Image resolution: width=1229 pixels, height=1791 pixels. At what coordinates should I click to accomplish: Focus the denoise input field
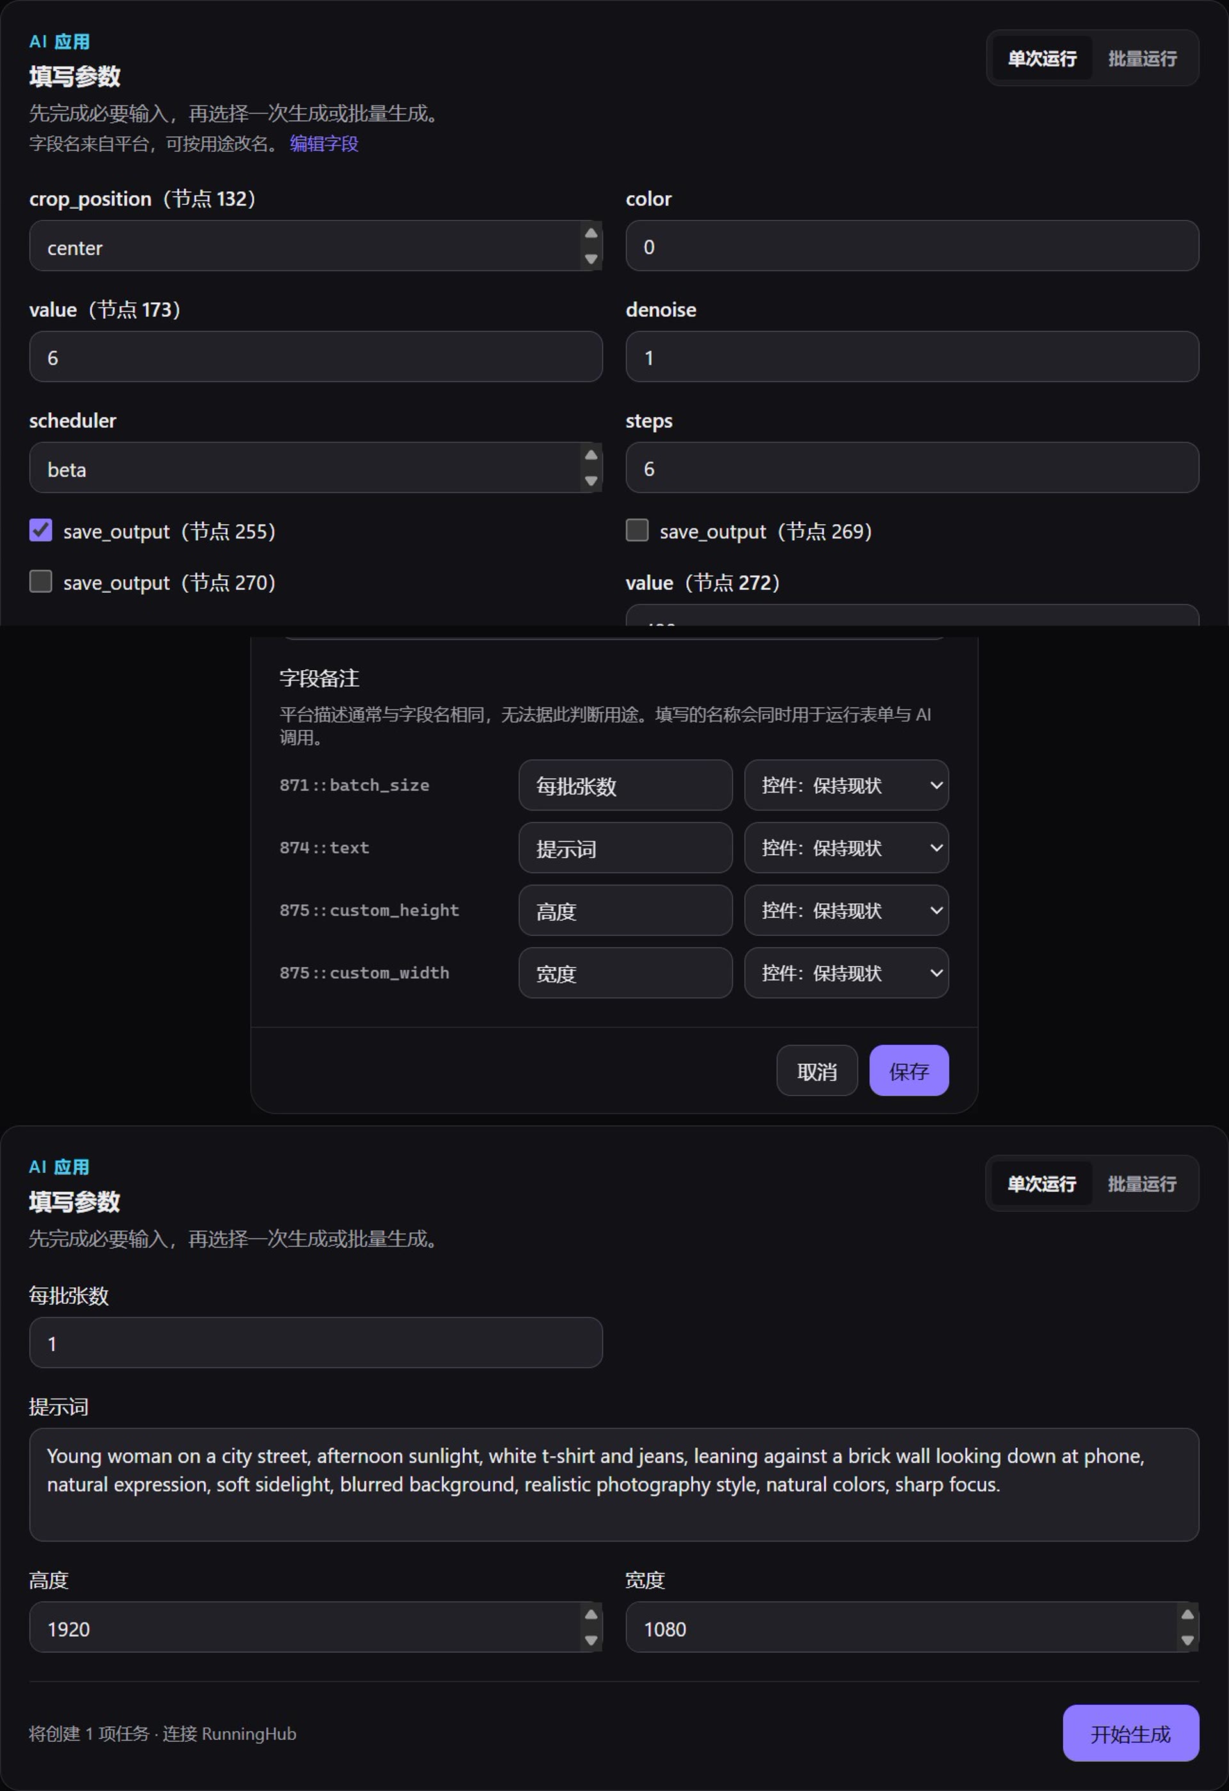coord(912,357)
